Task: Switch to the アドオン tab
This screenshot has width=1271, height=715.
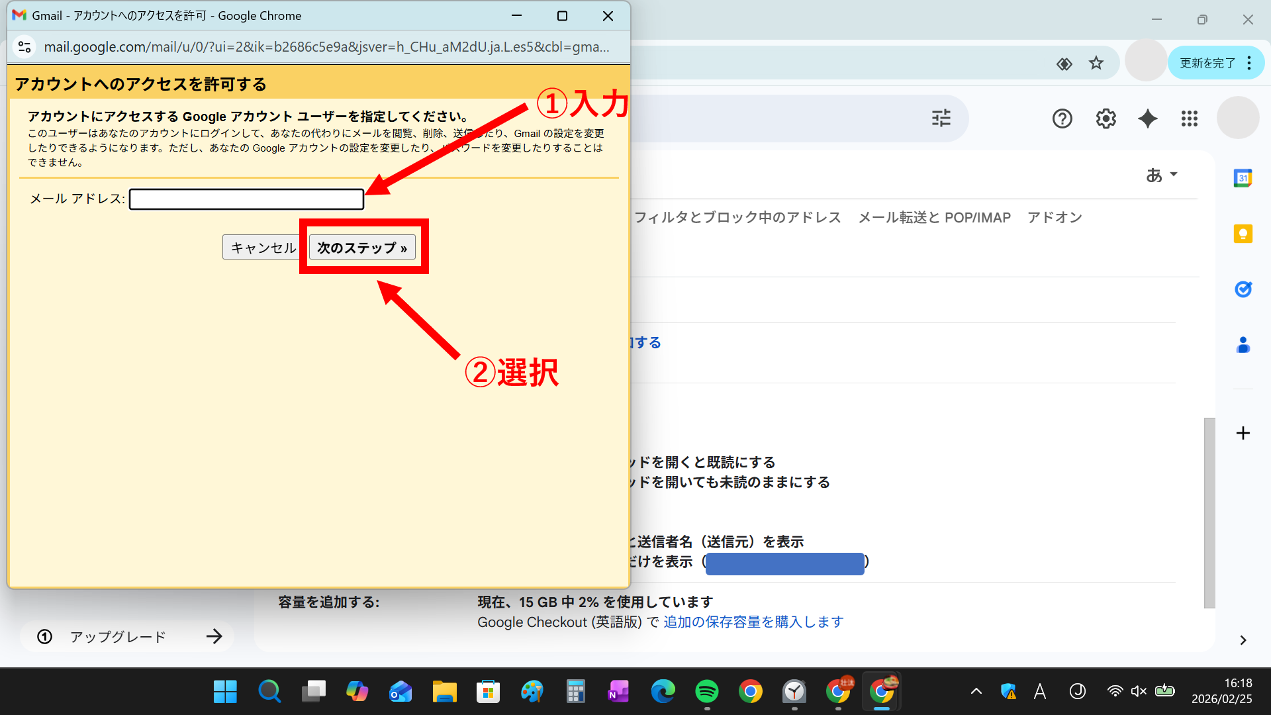Action: point(1055,216)
